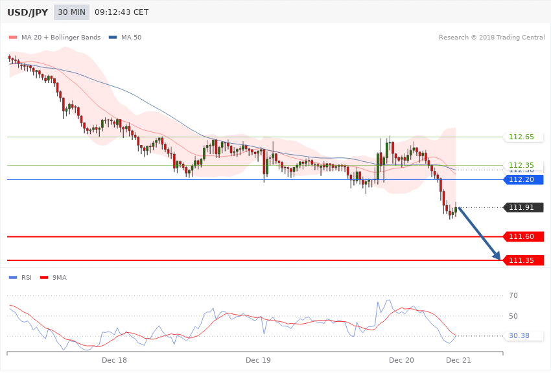This screenshot has height=373, width=551.
Task: Click the MA 20 + Bollinger Bands legend label
Action: coord(61,37)
